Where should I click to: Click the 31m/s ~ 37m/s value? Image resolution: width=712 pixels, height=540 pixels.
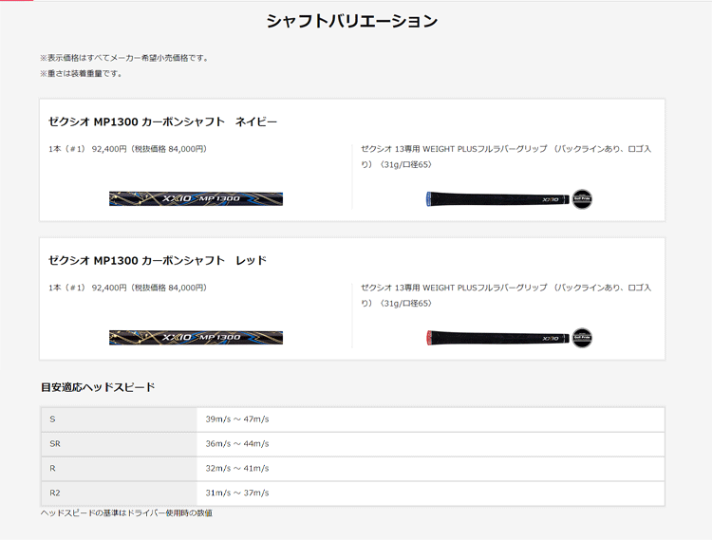(237, 493)
